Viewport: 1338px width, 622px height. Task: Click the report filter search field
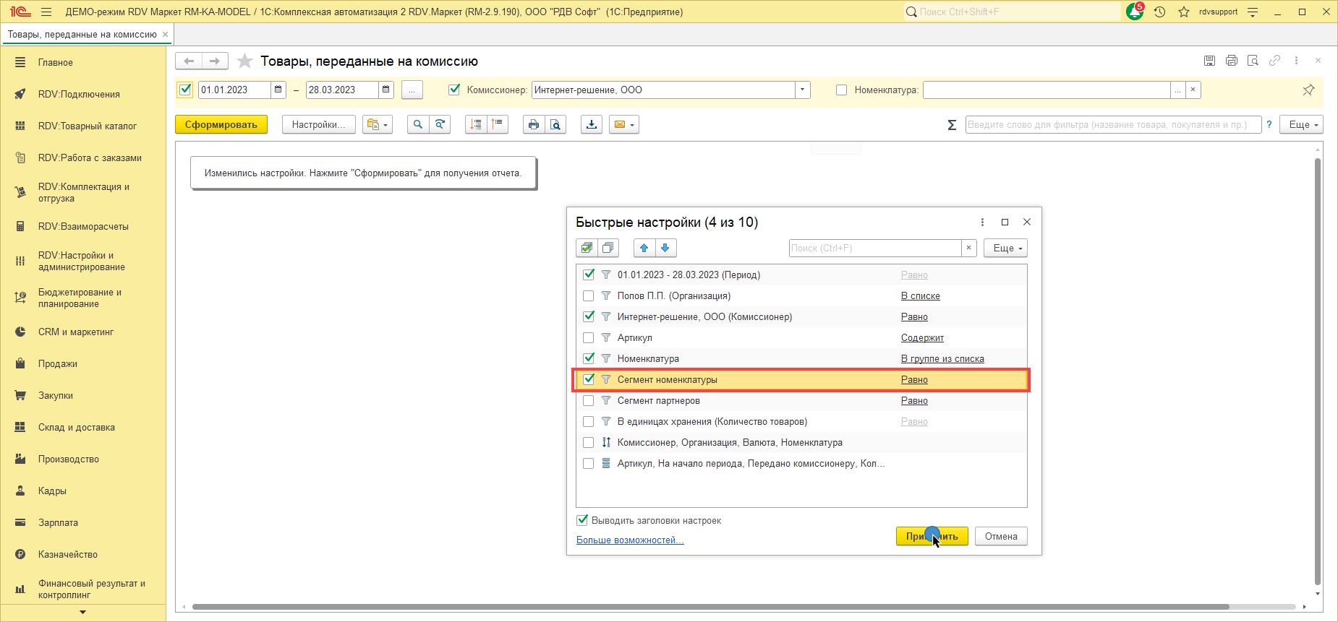click(1112, 125)
